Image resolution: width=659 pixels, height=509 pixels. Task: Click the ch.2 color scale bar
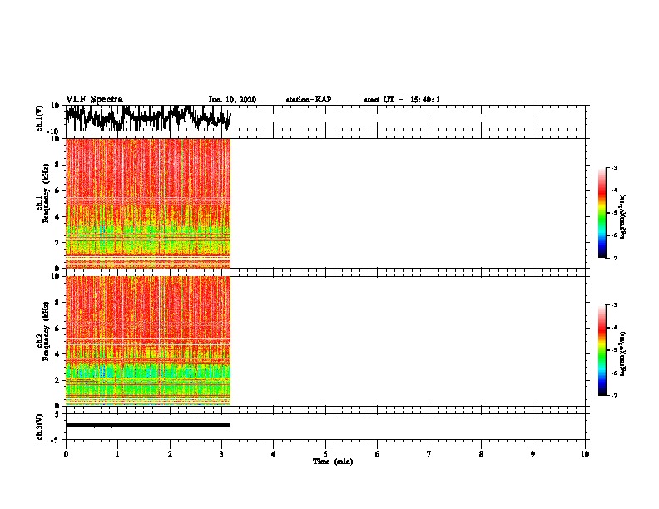tap(602, 350)
